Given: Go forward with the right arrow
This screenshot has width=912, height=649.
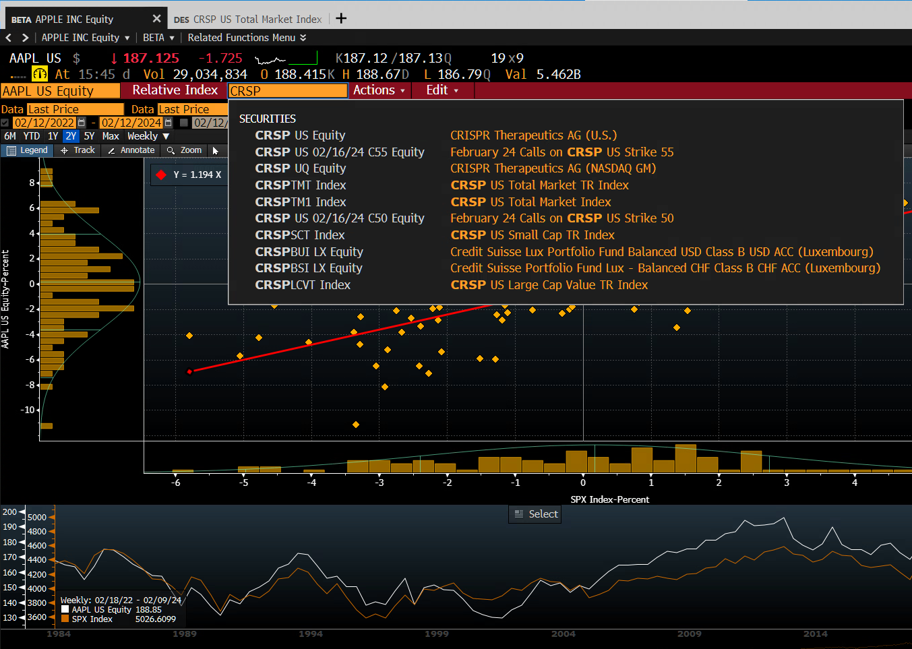Looking at the screenshot, I should (x=25, y=38).
